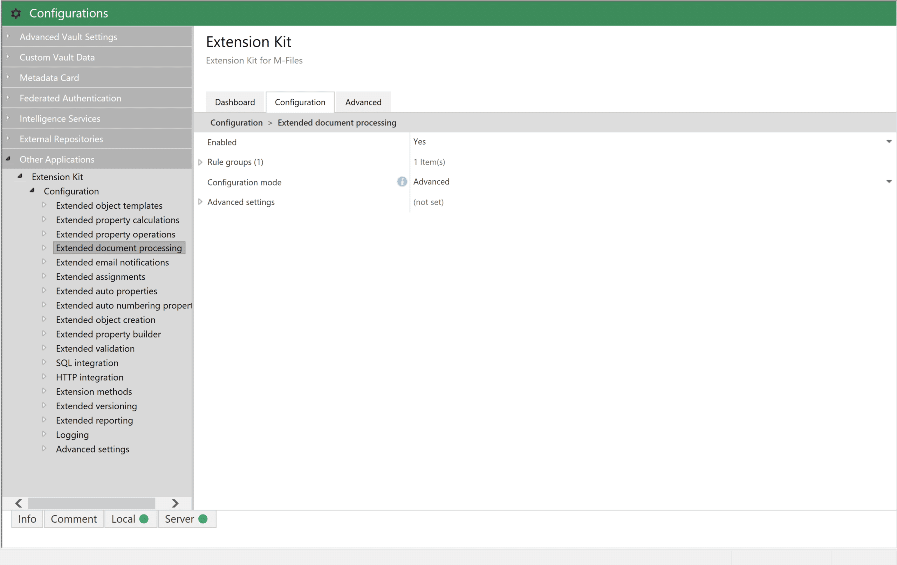897x565 pixels.
Task: Select Extended document processing tree item
Action: tap(119, 248)
